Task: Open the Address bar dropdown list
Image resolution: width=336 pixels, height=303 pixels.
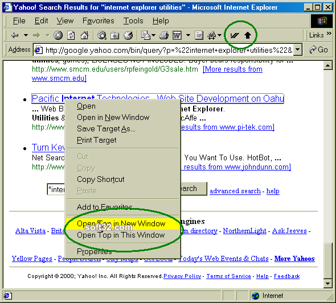Action: [x=298, y=50]
